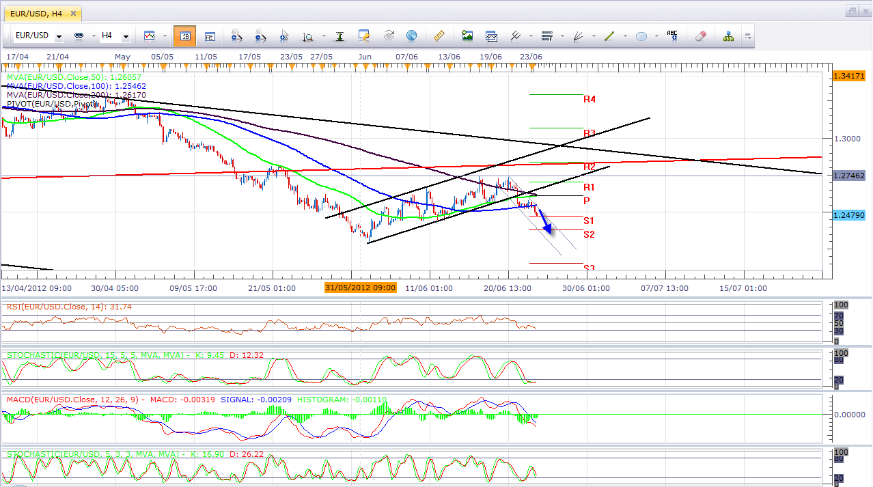The width and height of the screenshot is (873, 487).
Task: Expand the Fibonacci tool dropdown arrow
Action: [562, 36]
